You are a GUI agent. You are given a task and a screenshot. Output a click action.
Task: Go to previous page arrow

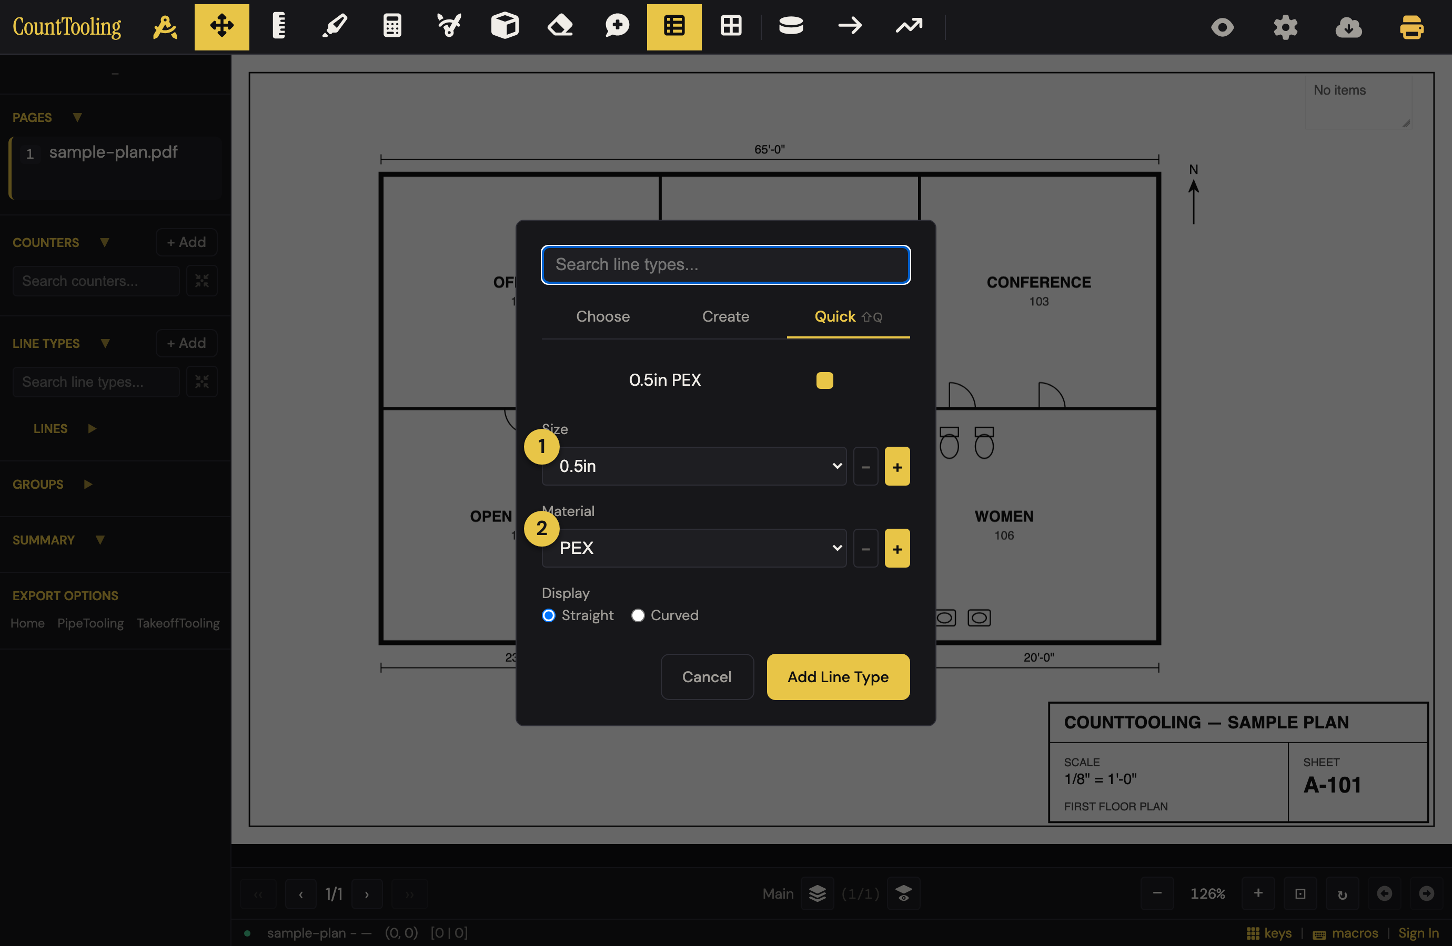pos(301,894)
